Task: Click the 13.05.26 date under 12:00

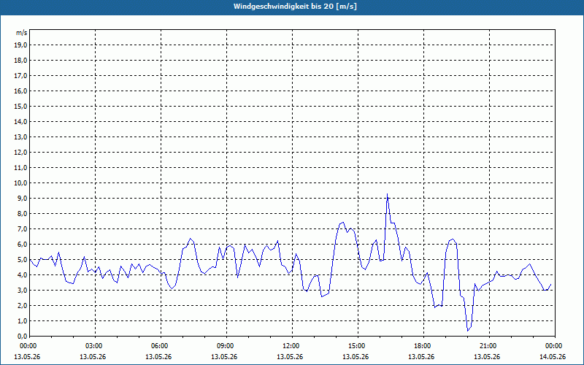Action: click(290, 357)
